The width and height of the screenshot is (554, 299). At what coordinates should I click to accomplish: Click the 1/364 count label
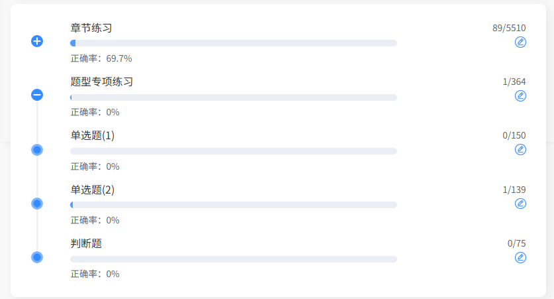tap(514, 82)
